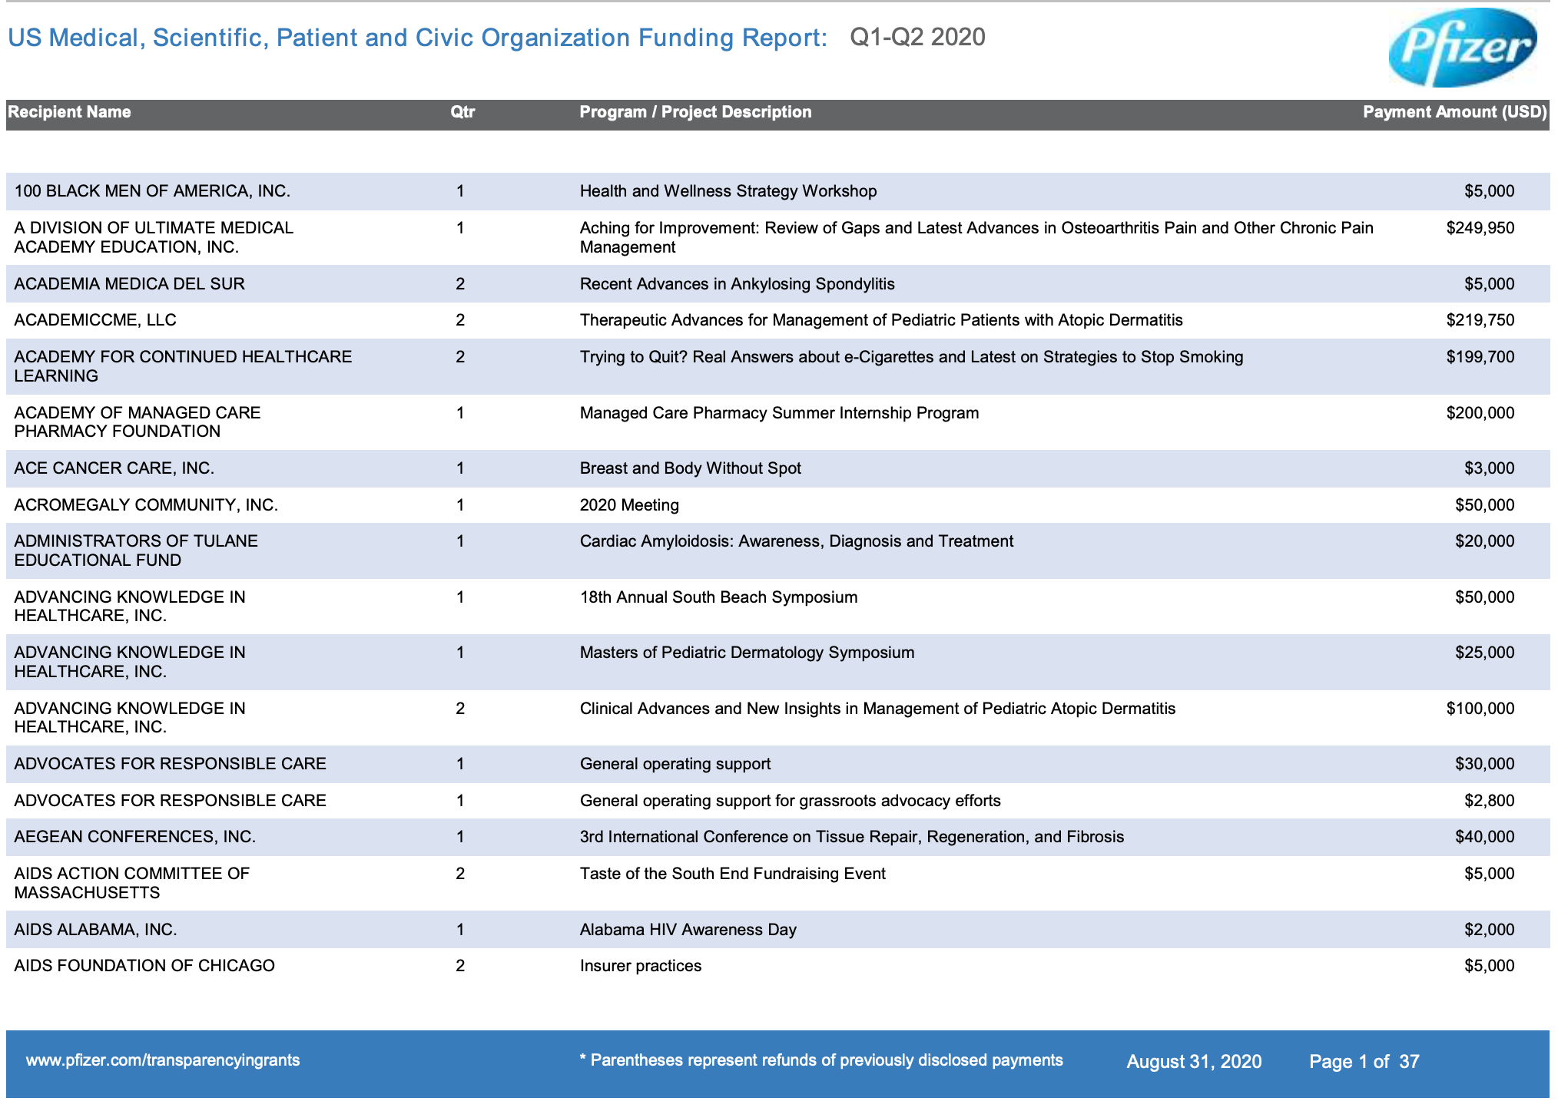Click Program / Project Description header

click(x=694, y=112)
